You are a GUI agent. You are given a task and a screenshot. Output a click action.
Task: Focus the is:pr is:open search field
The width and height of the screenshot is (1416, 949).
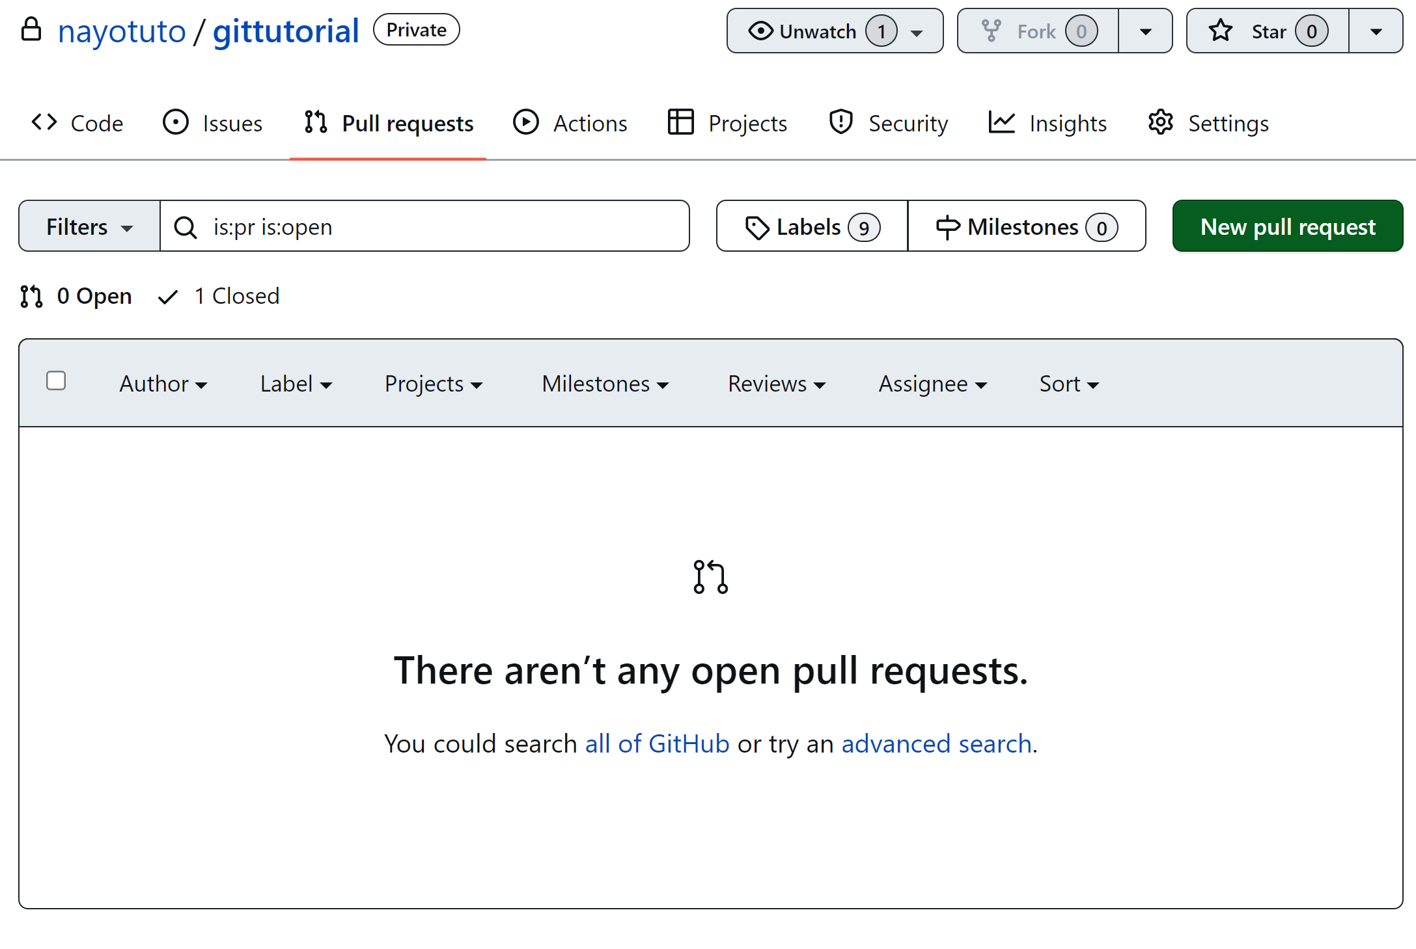[x=443, y=227]
